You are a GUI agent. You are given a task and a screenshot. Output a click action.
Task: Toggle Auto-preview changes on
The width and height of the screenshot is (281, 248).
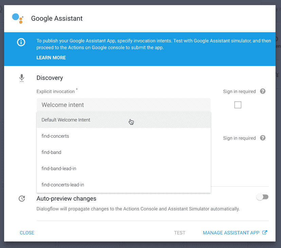click(262, 196)
